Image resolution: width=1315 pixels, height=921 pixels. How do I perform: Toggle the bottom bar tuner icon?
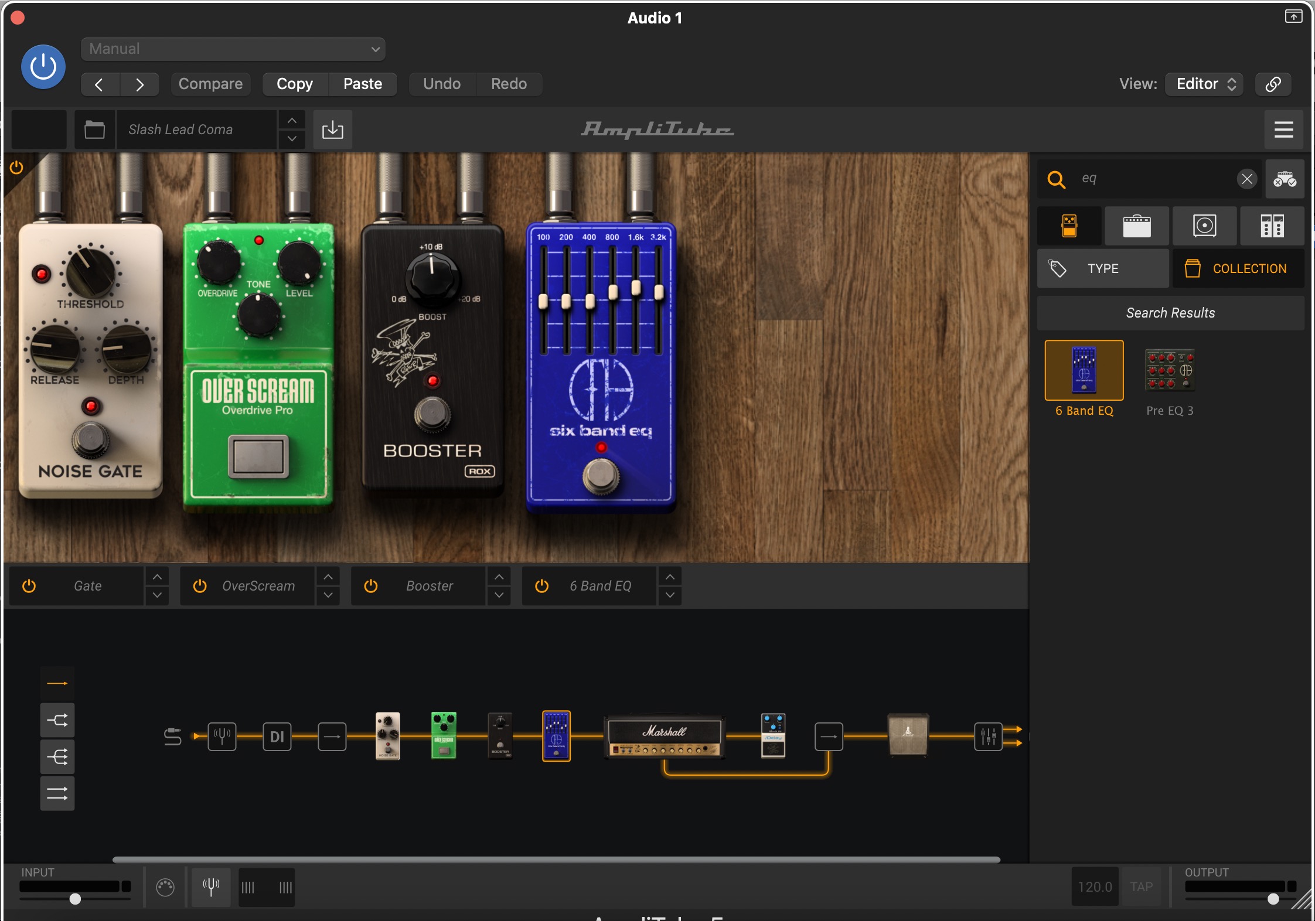click(211, 887)
